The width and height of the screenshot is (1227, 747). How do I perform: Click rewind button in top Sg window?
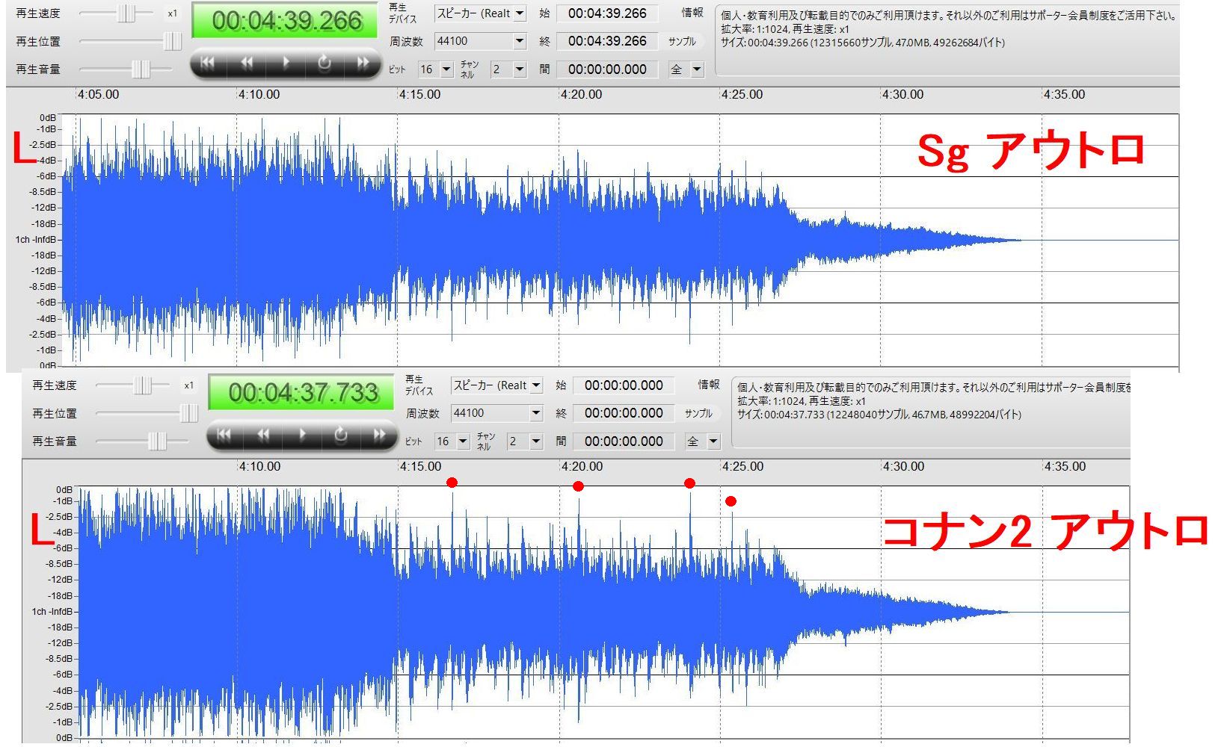point(247,63)
